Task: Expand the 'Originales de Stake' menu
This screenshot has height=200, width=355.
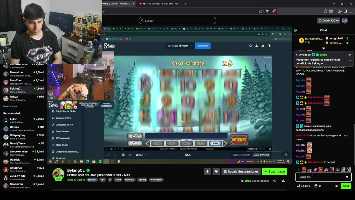Action: point(65,111)
